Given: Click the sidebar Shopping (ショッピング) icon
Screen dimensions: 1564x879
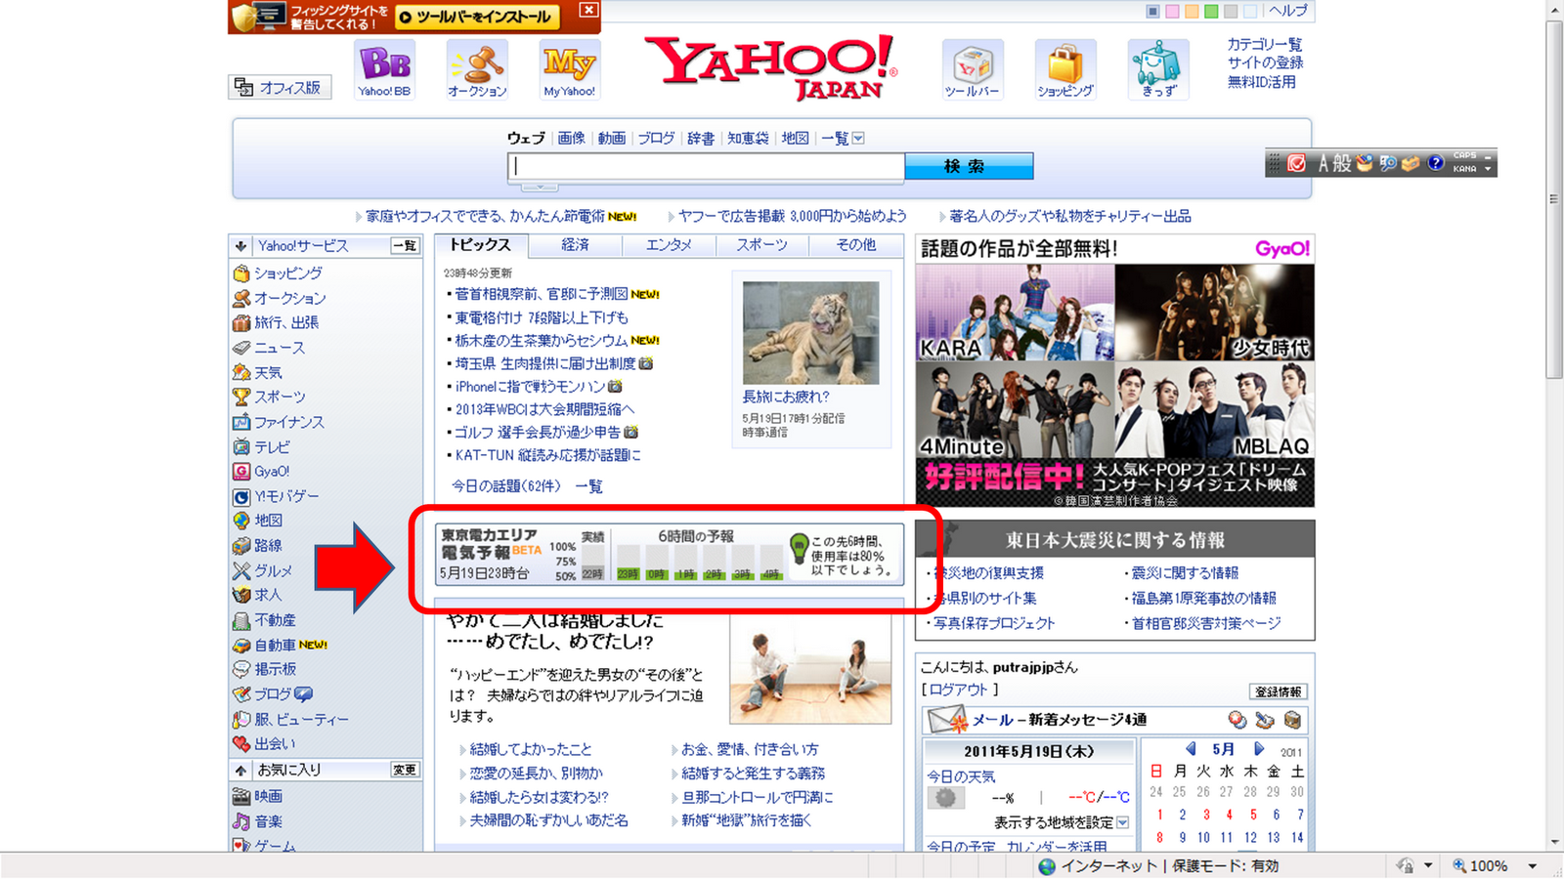Looking at the screenshot, I should (x=241, y=273).
